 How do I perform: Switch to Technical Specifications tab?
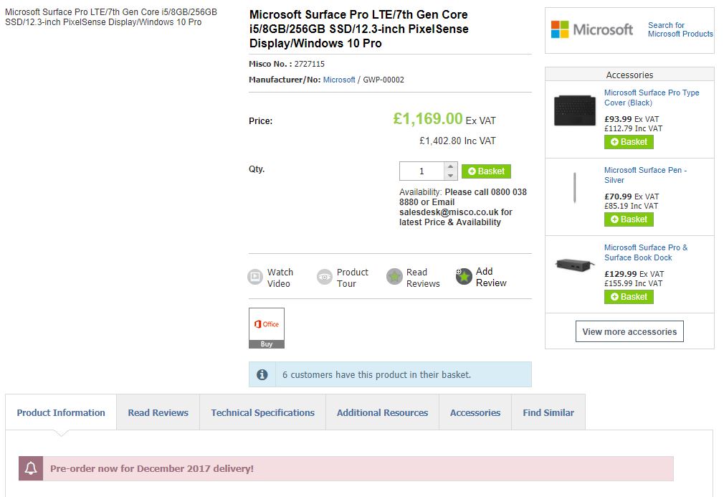(x=262, y=412)
